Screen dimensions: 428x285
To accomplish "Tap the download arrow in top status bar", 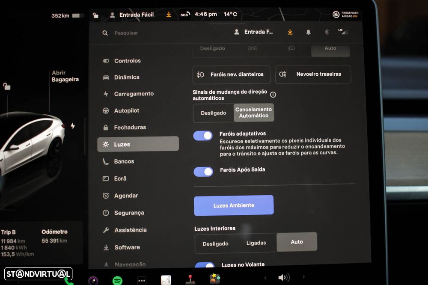I will [x=169, y=15].
